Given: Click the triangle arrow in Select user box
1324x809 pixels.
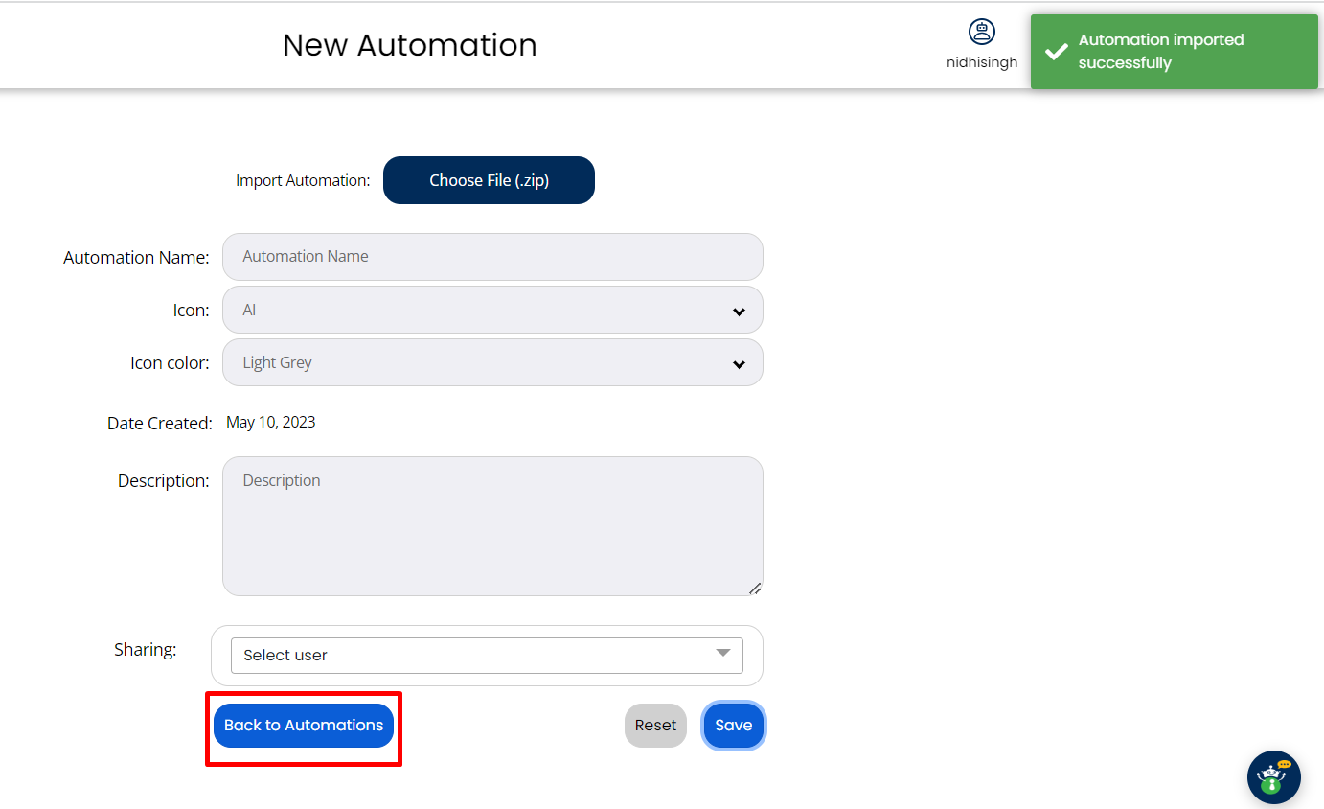Looking at the screenshot, I should pos(723,654).
